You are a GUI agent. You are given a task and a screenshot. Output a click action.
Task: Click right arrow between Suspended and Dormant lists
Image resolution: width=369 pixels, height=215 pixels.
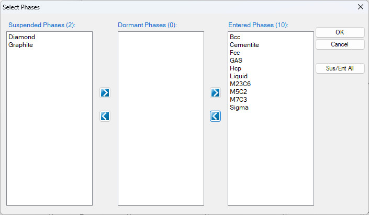pyautogui.click(x=105, y=92)
